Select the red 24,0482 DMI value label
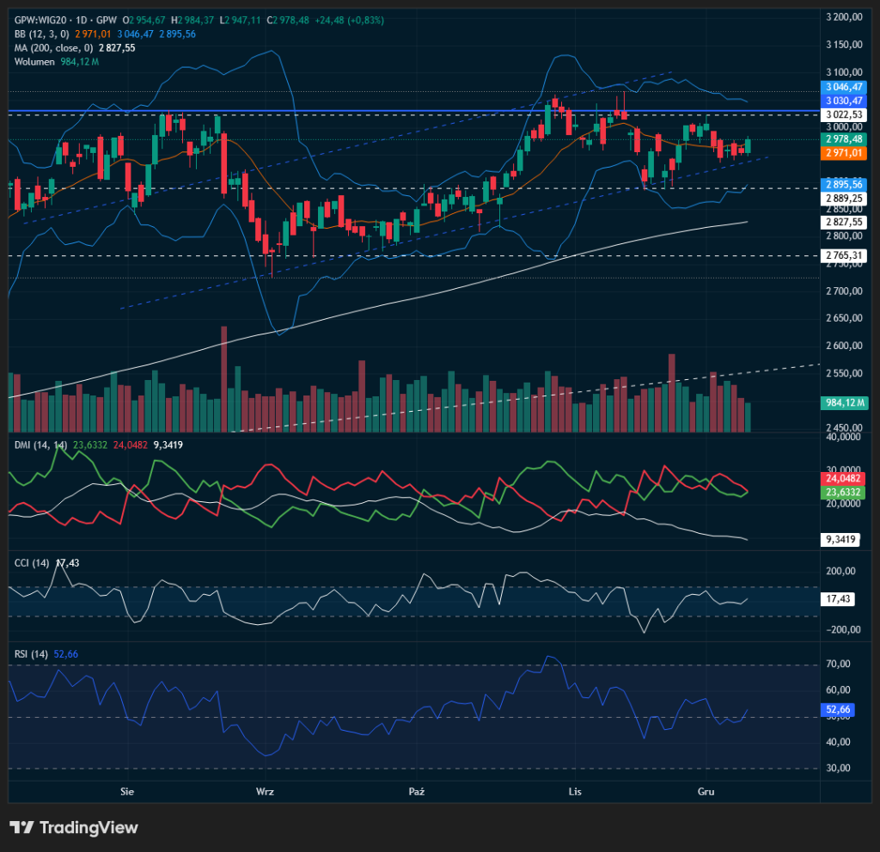880x852 pixels. (x=843, y=478)
